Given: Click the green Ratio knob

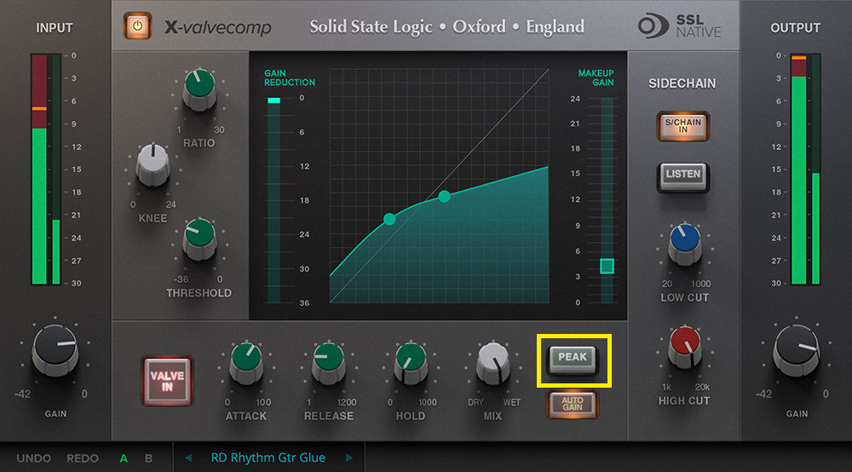Looking at the screenshot, I should click(x=199, y=89).
